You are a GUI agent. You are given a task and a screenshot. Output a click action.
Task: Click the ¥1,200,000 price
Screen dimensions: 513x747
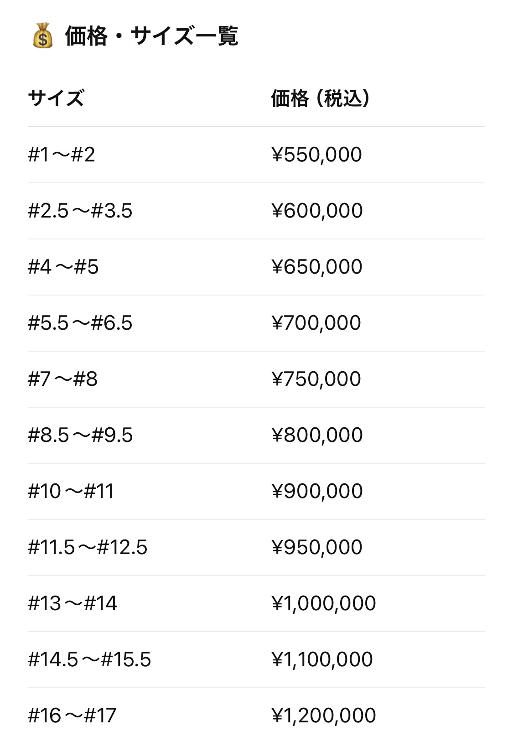(323, 716)
